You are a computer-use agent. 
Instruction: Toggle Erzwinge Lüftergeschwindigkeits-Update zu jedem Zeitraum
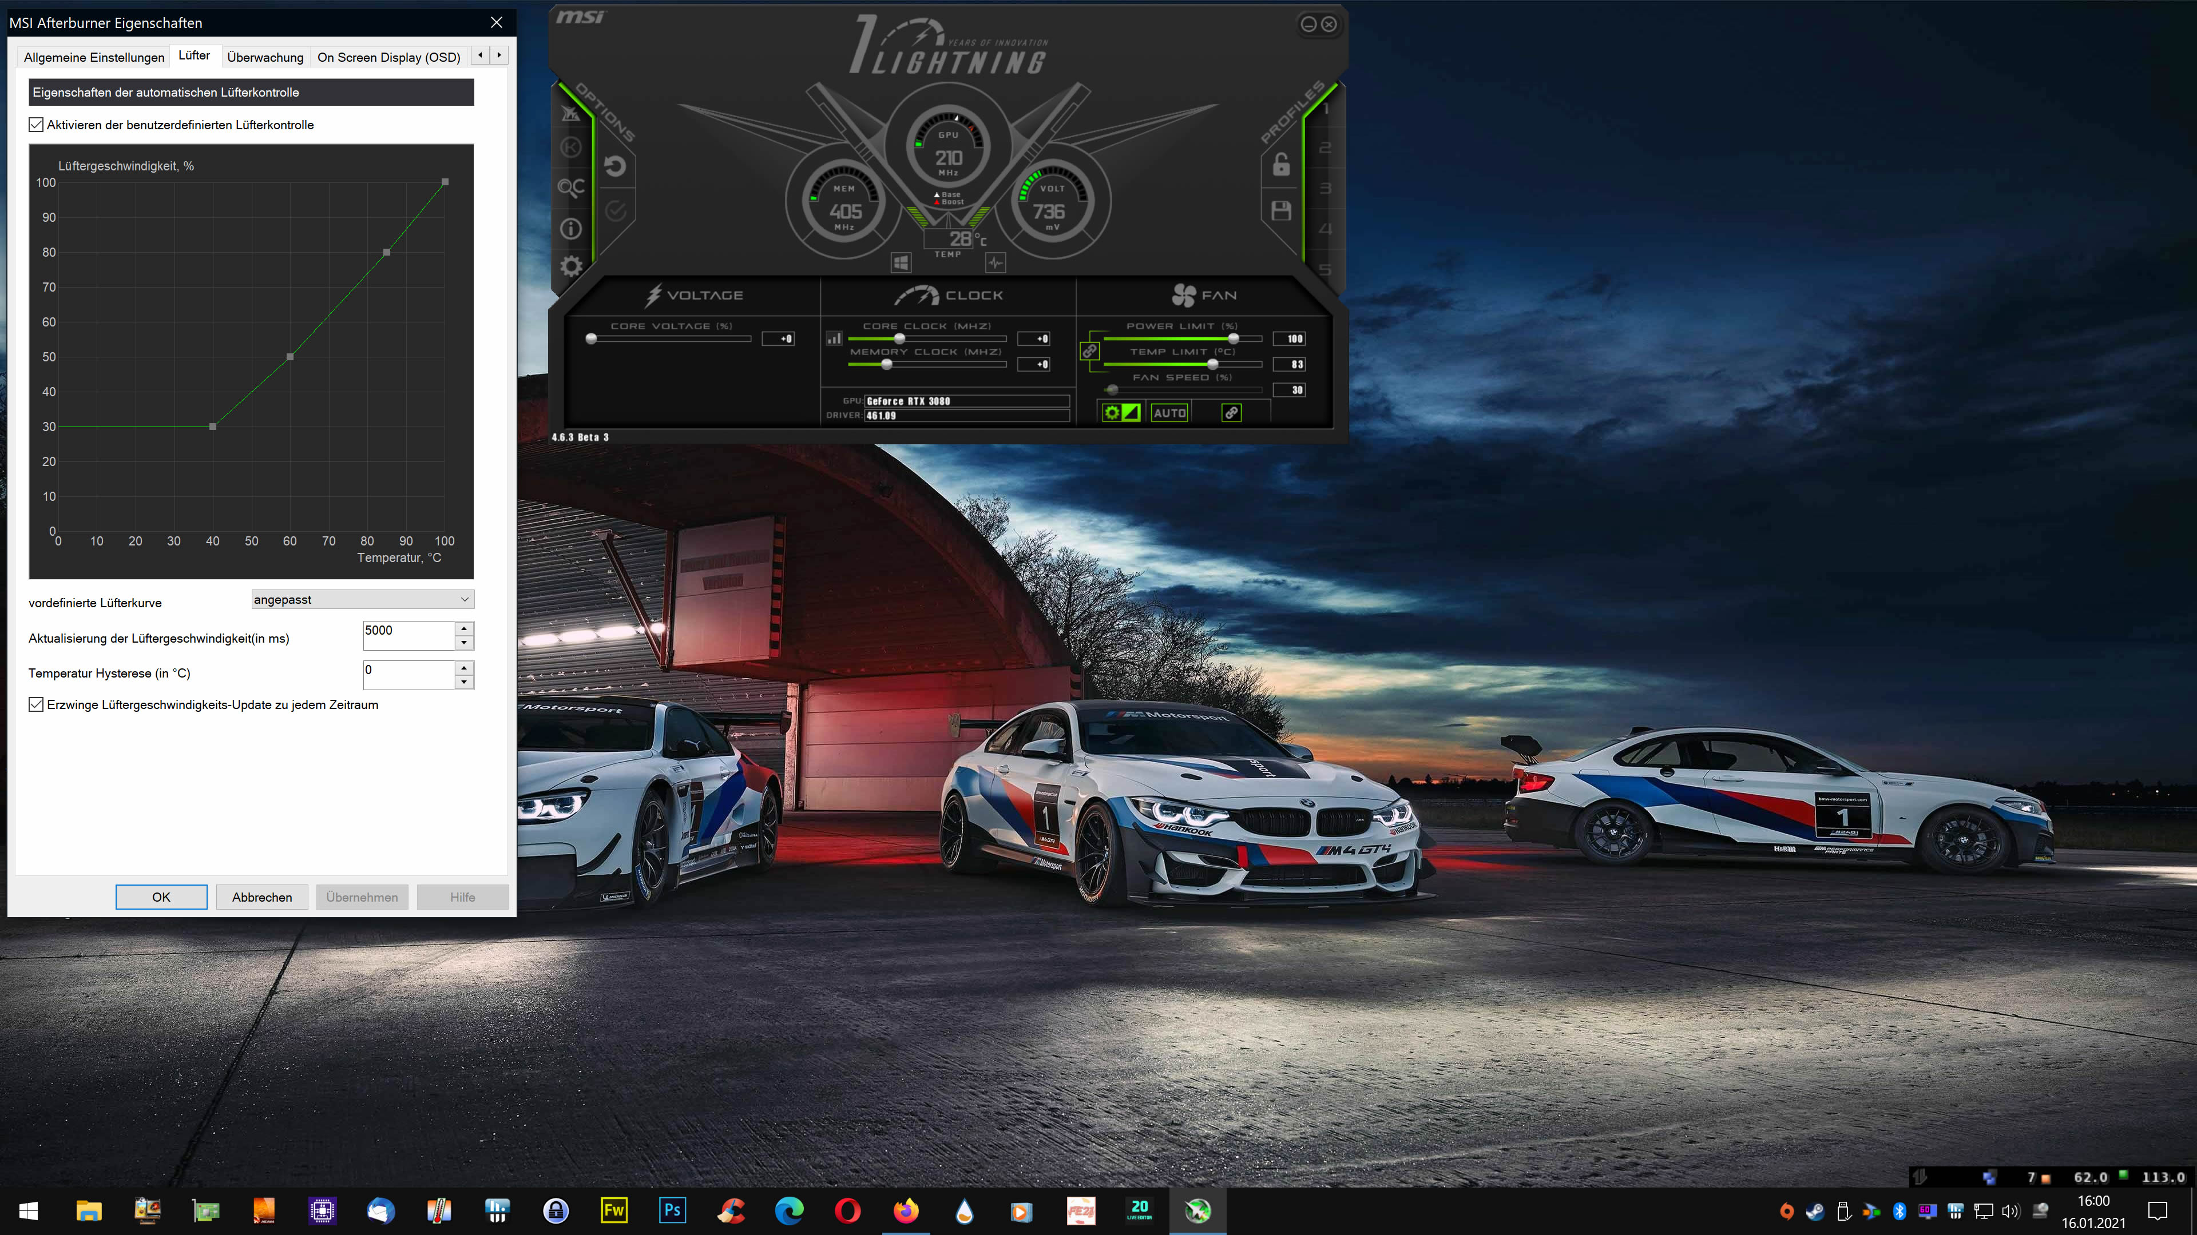(36, 705)
